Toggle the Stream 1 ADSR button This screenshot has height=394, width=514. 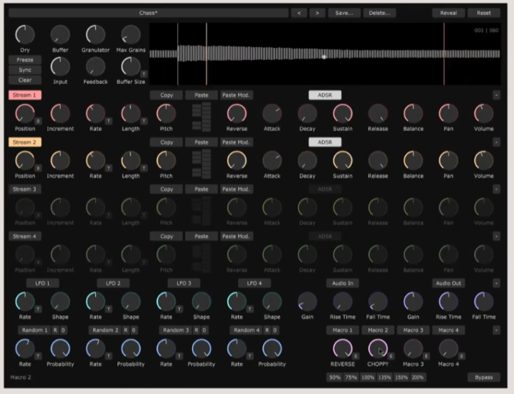[x=325, y=95]
